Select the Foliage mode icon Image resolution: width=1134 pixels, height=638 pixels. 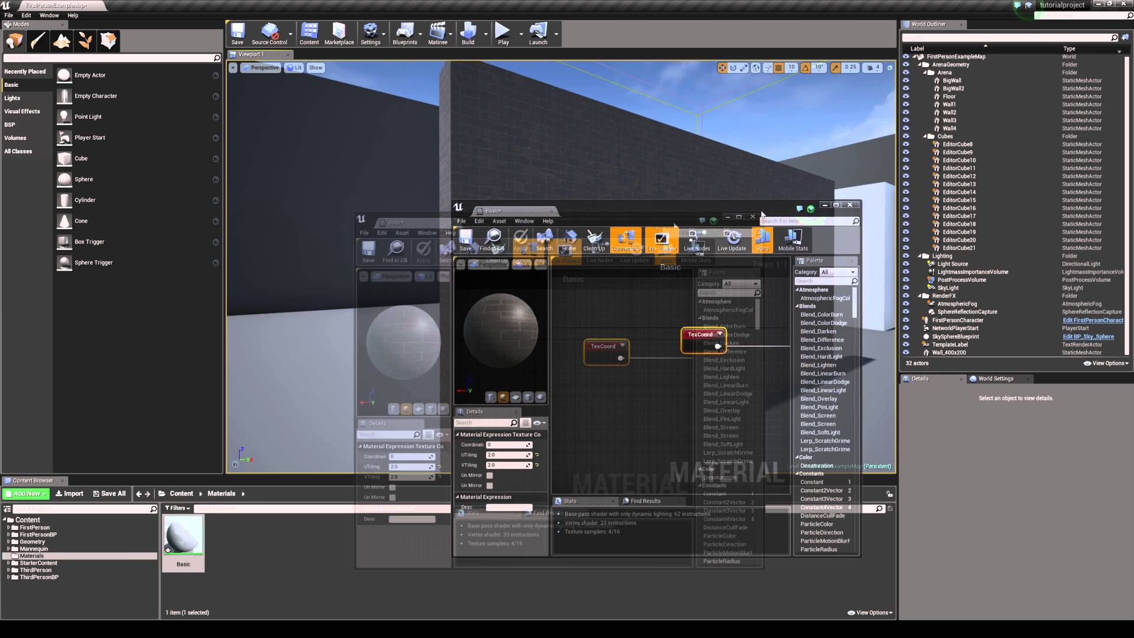coord(85,40)
